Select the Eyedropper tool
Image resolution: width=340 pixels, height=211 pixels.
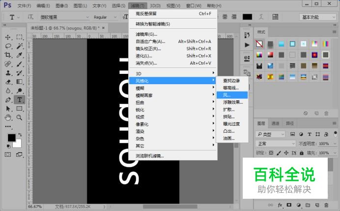[x=20, y=55]
